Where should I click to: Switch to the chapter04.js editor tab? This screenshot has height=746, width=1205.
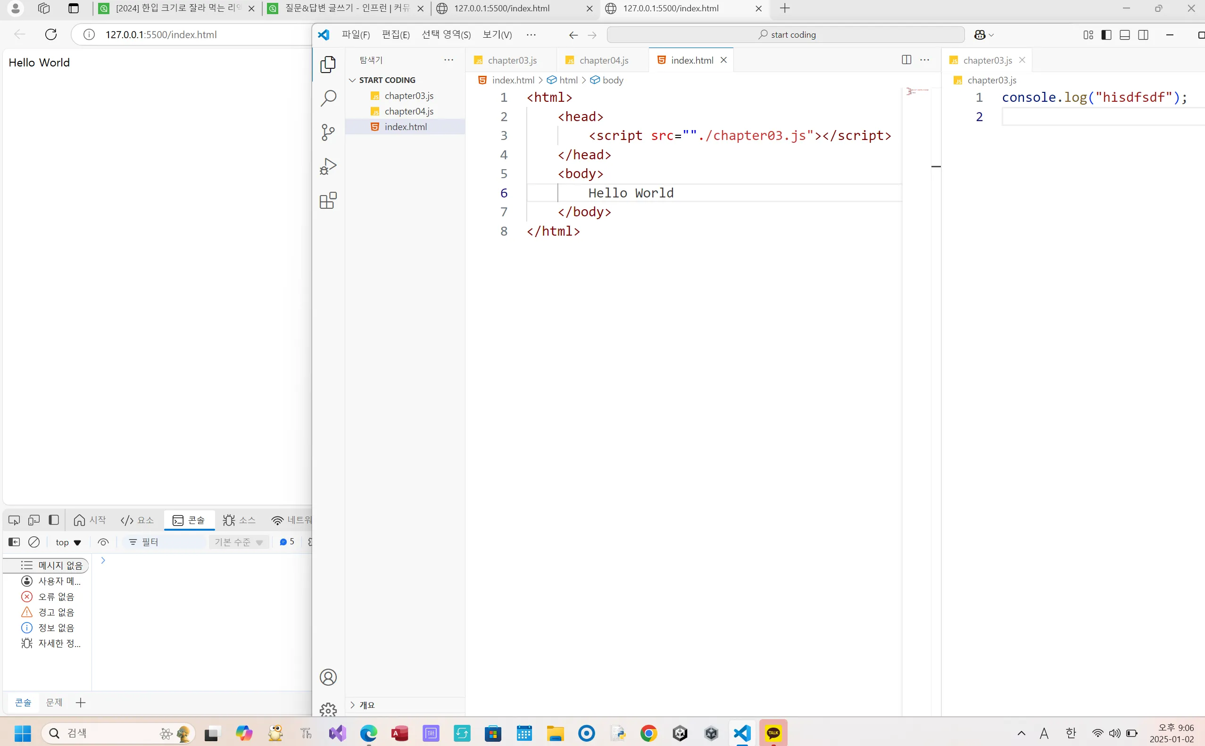(x=603, y=60)
